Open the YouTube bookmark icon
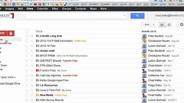This screenshot has width=184, height=103. (x=35, y=4)
